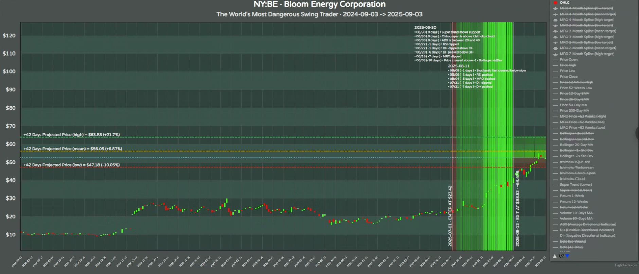The image size is (639, 274).
Task: Expand the collapsed panel handle at right edge
Action: click(637, 133)
